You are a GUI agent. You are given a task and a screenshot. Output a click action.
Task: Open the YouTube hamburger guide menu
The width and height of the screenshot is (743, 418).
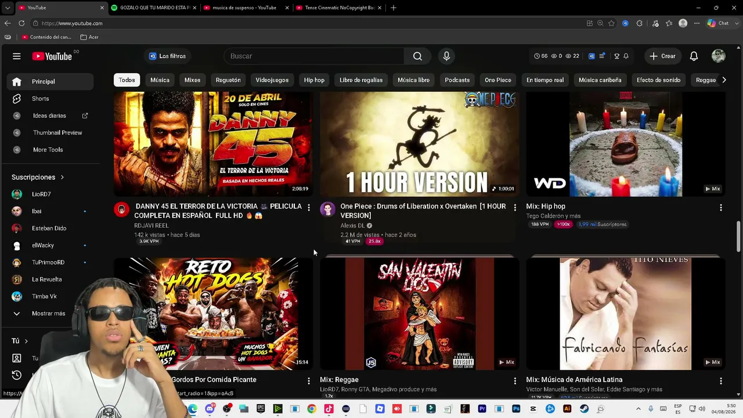[17, 56]
